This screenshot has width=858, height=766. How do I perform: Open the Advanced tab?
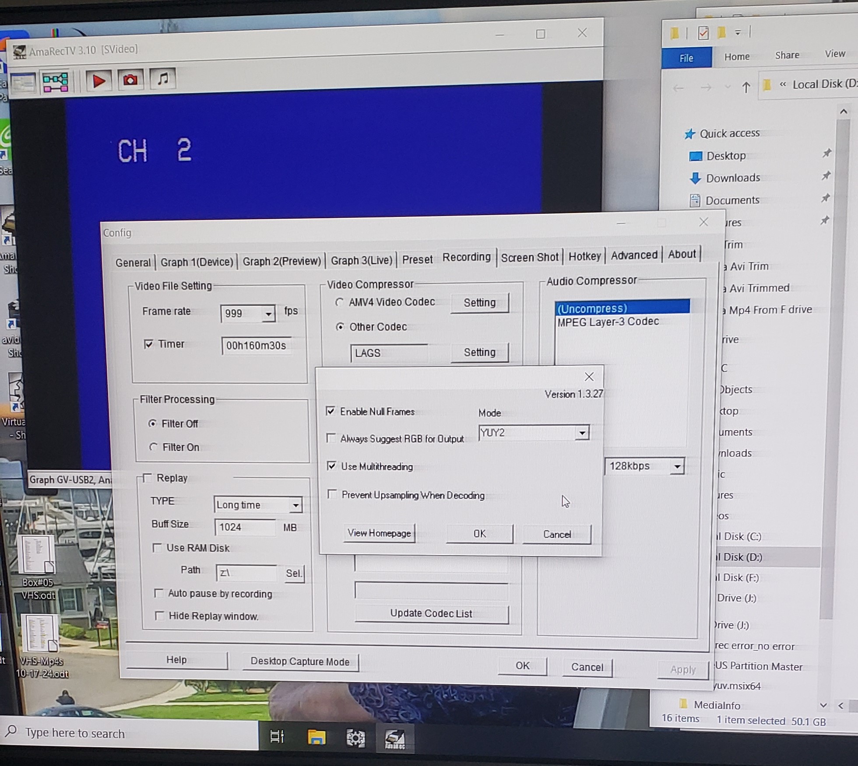[x=634, y=255]
